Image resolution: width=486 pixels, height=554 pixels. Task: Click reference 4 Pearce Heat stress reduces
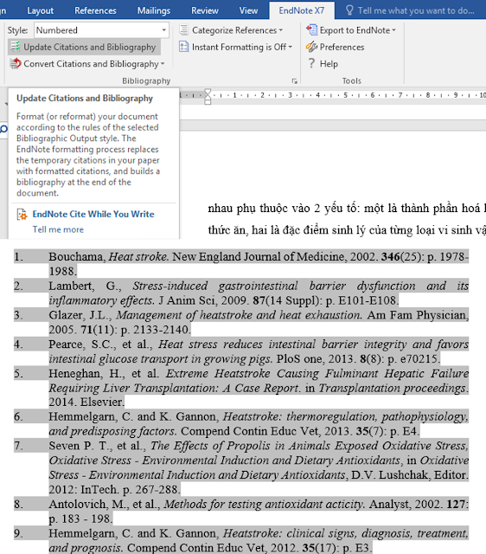tap(241, 351)
